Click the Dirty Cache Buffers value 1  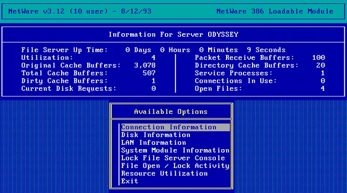pos(154,81)
